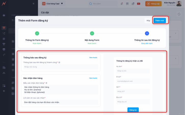Collapse the left sidebar with double-chevron icon
The image size is (185, 115).
click(34, 4)
